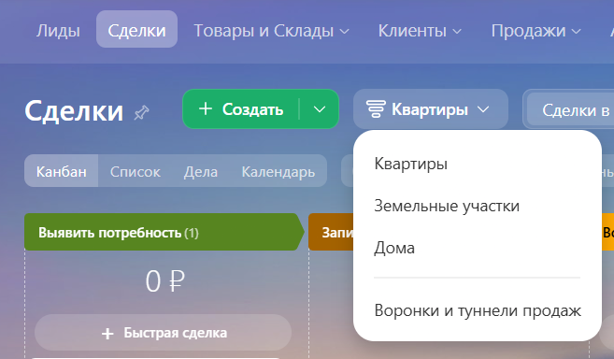Click the Выявить потребность stage header
614x359 pixels.
click(x=164, y=232)
